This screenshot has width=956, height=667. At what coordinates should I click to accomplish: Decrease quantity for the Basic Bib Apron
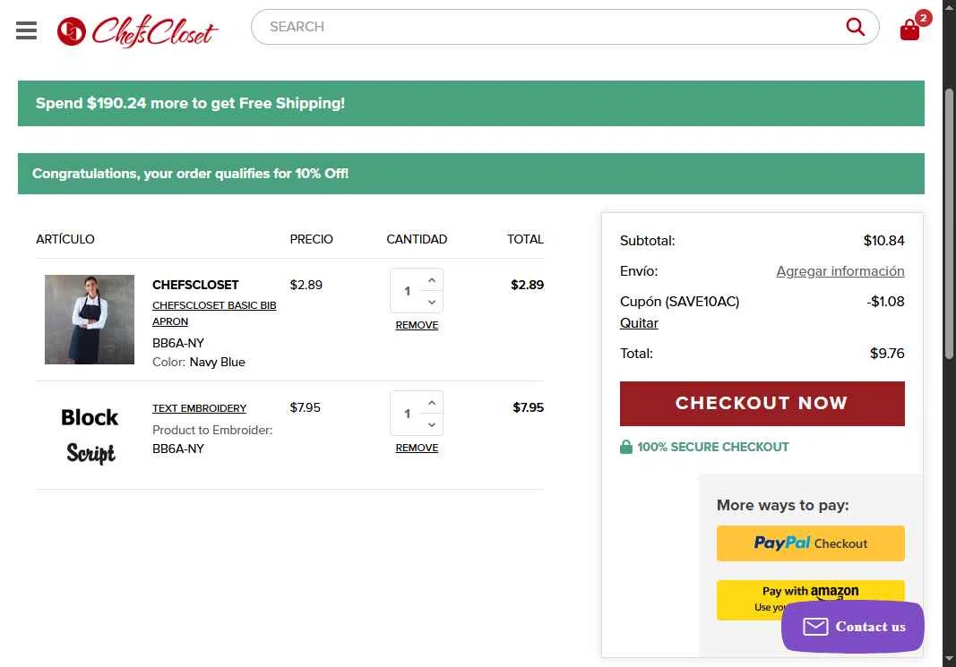(432, 302)
